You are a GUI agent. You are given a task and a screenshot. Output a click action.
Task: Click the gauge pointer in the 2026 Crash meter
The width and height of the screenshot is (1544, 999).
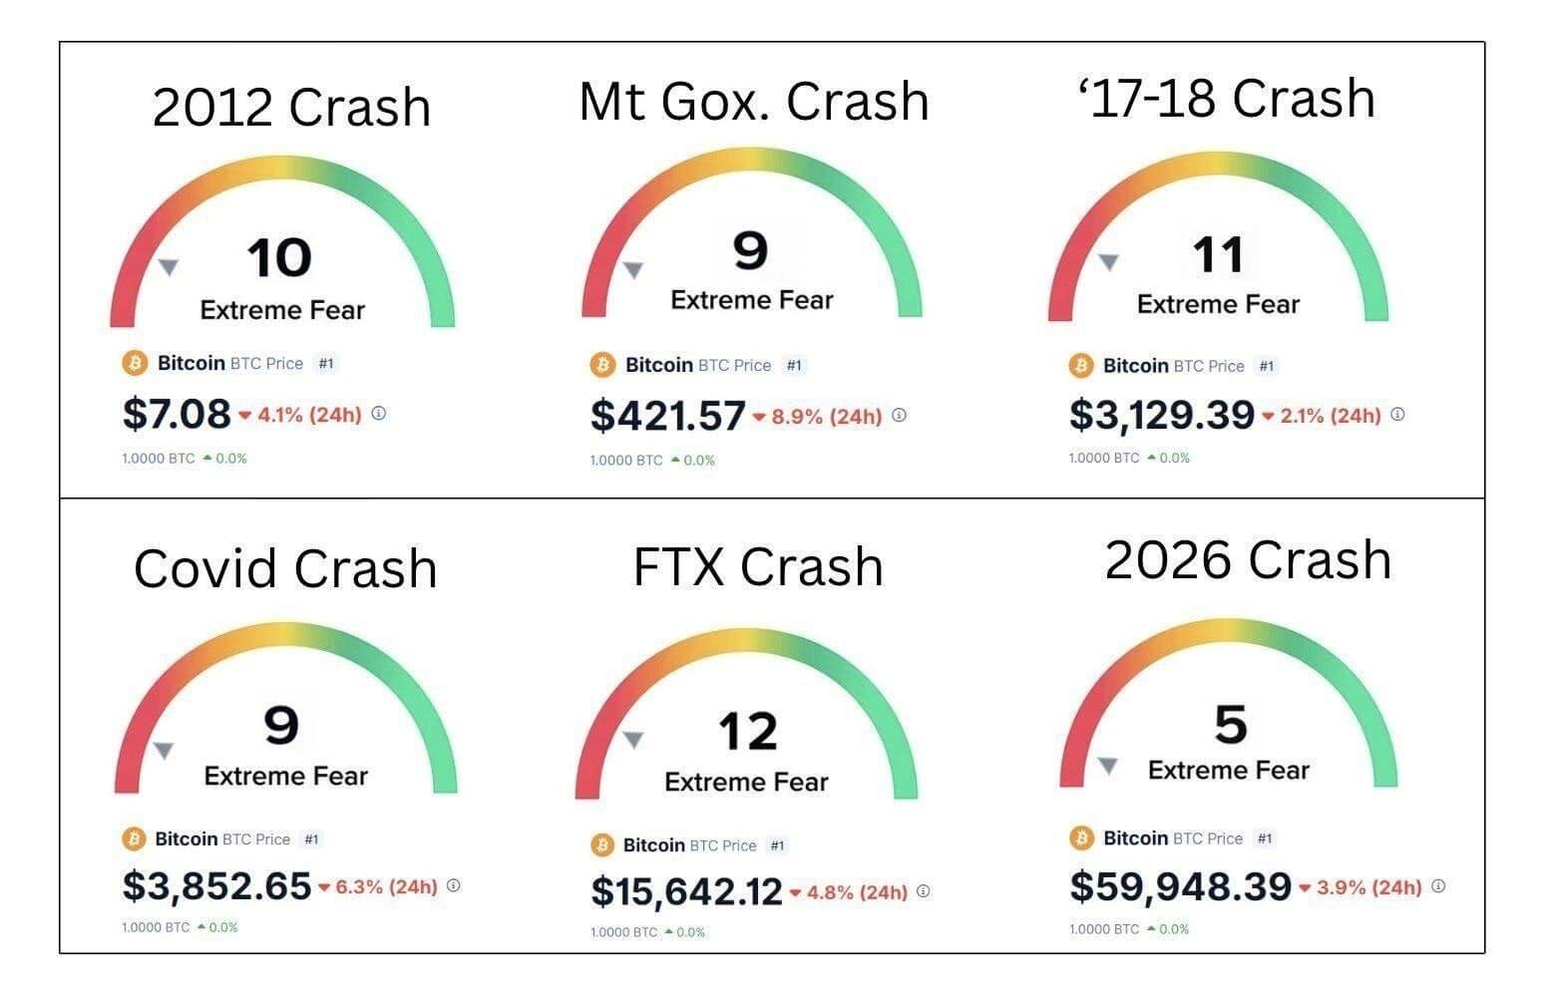(1107, 766)
